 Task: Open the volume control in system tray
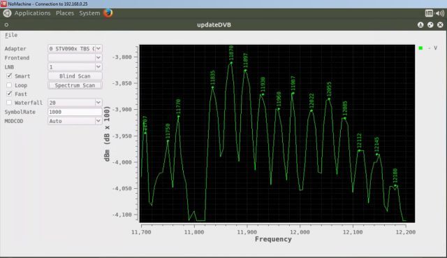point(440,13)
